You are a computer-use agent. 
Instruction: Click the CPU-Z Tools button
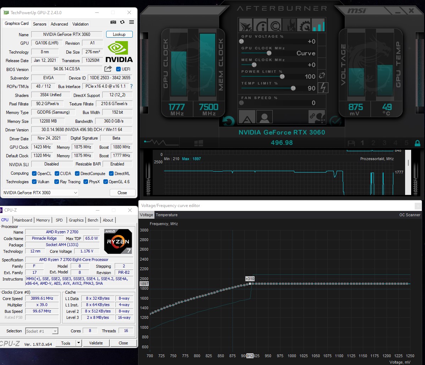coord(66,343)
